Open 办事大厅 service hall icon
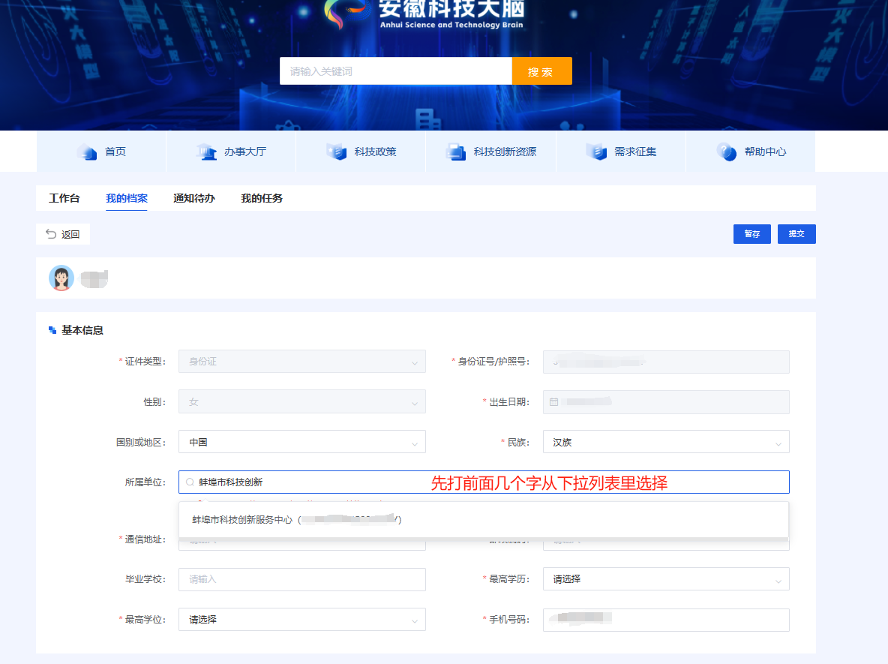This screenshot has height=664, width=888. [x=207, y=152]
